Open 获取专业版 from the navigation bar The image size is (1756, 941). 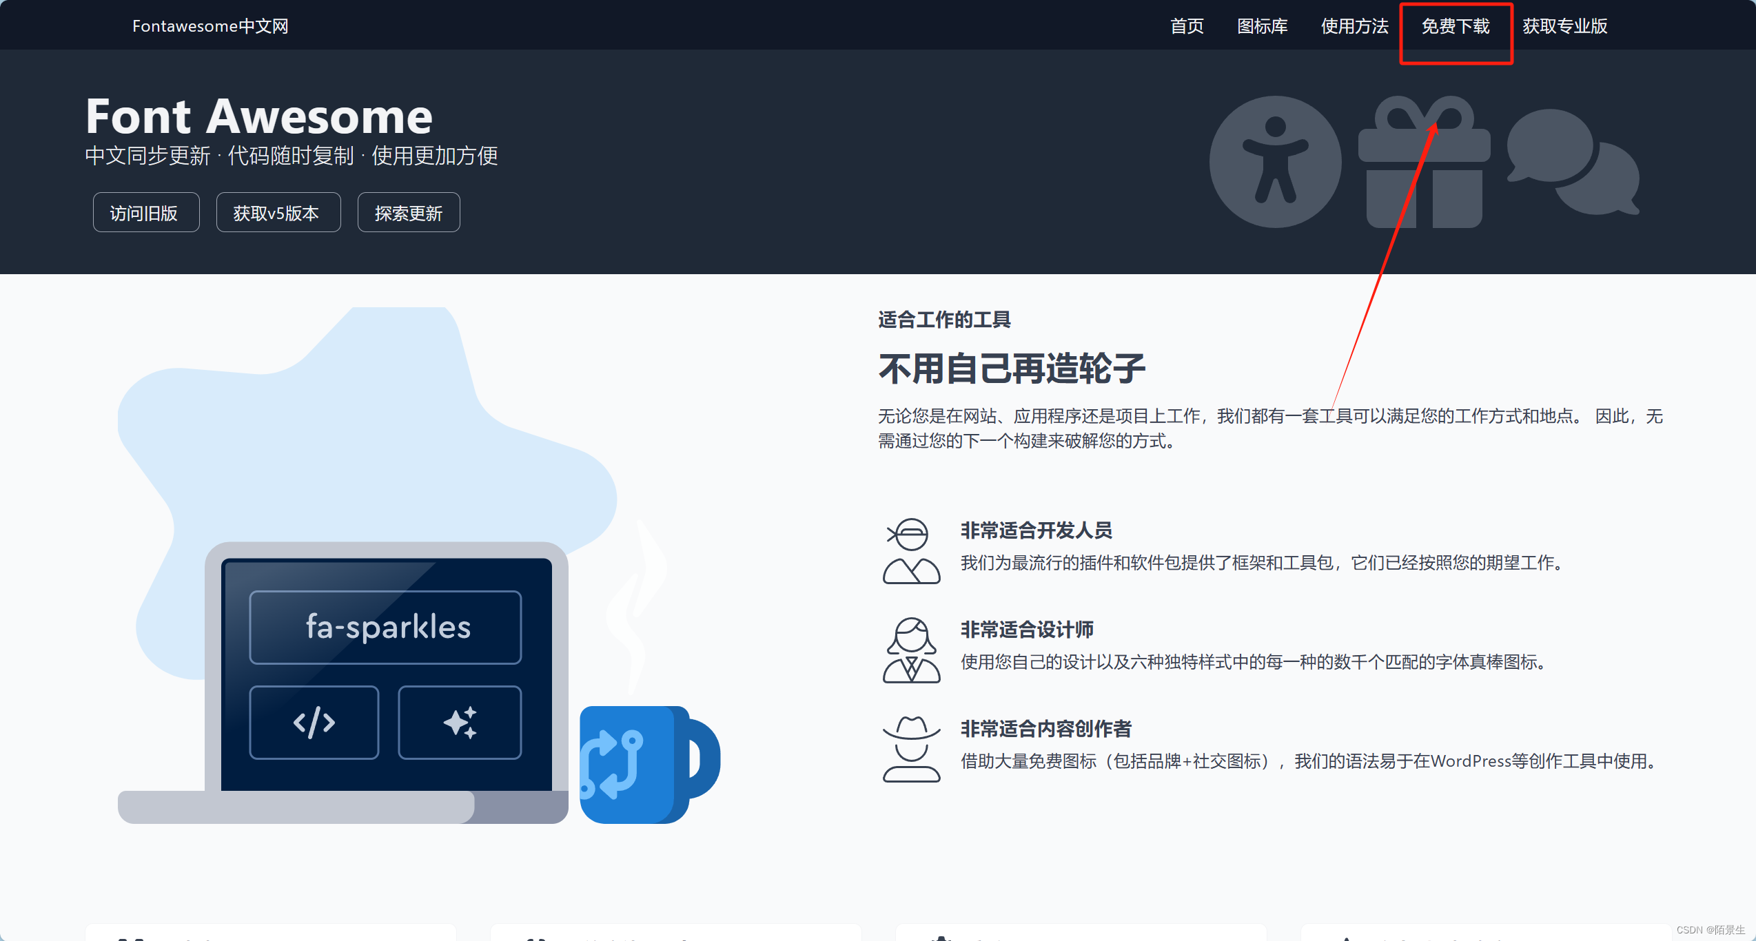coord(1564,26)
